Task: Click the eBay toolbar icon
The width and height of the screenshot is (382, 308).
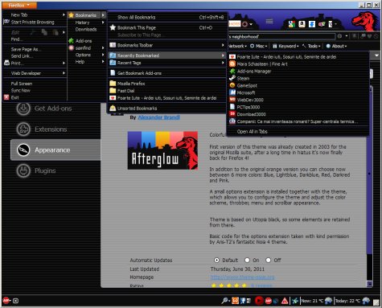Action: (322, 24)
